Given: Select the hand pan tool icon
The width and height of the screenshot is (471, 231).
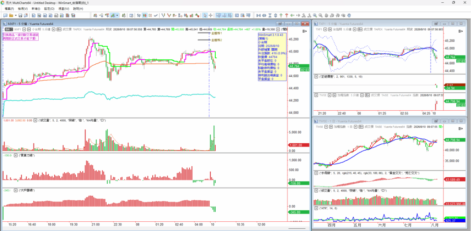Looking at the screenshot, I should point(349,15).
